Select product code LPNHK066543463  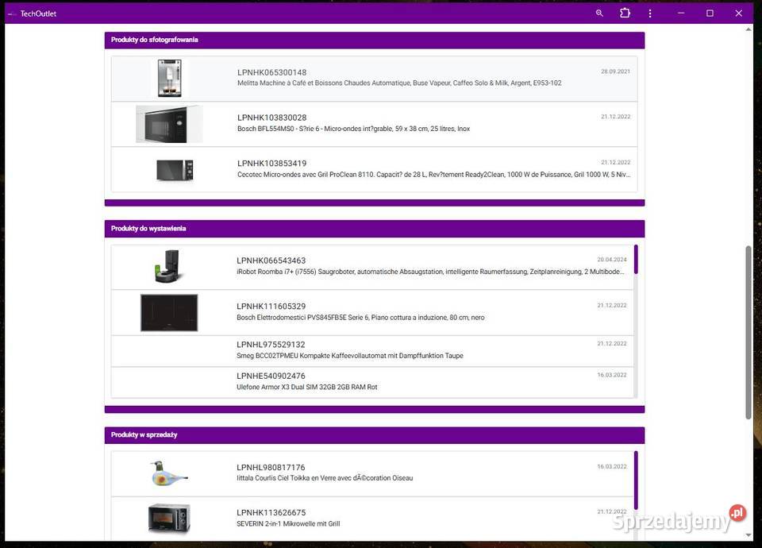click(271, 260)
